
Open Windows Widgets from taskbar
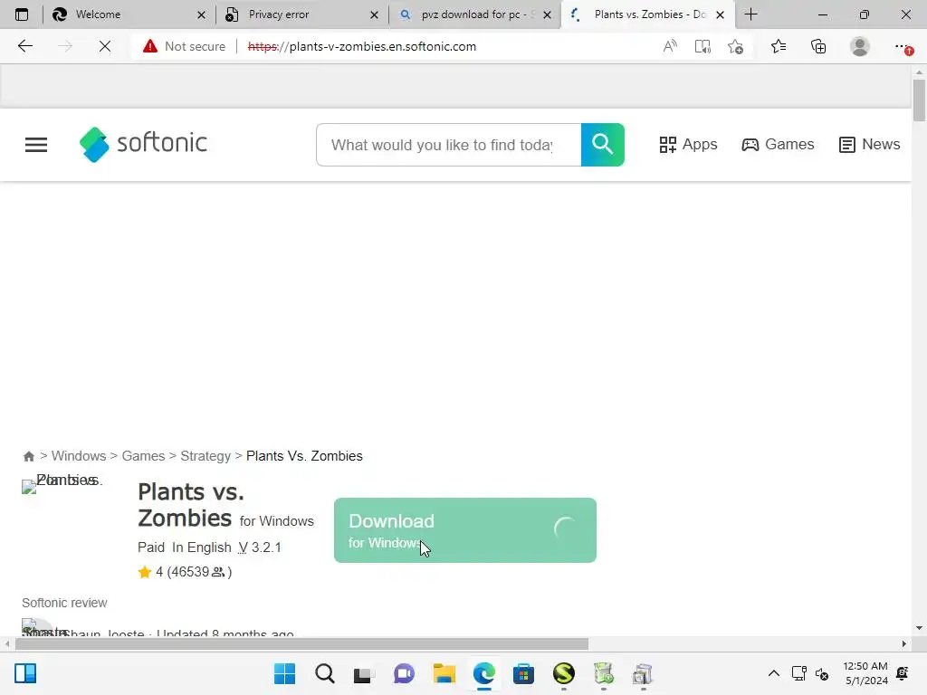pos(25,673)
